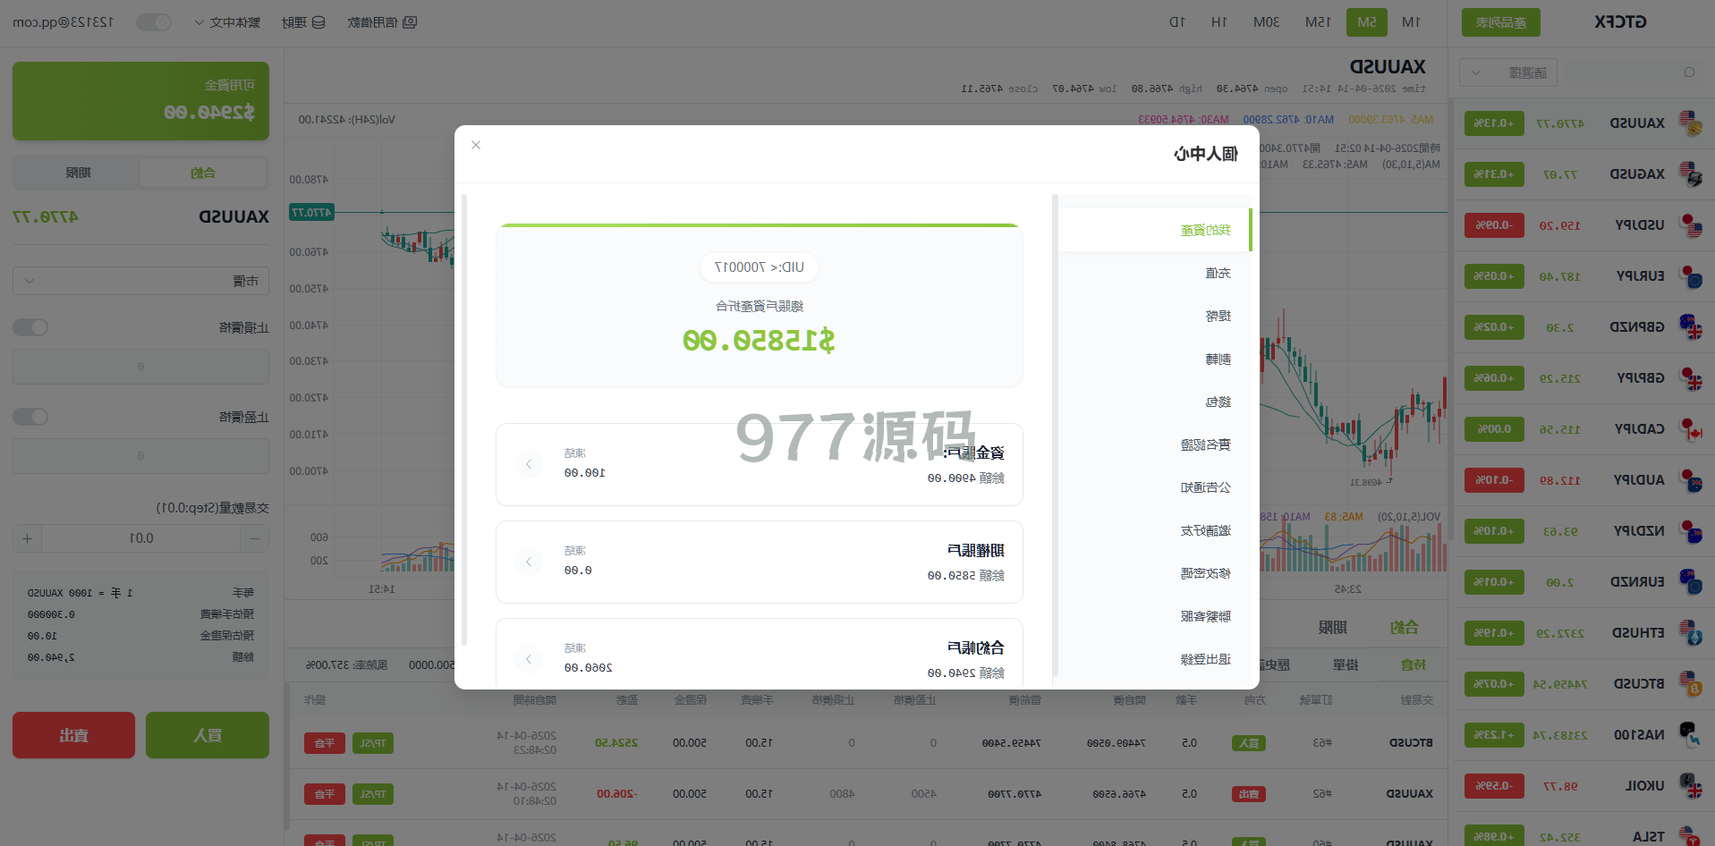1715x846 pixels.
Task: Open 充值 in personal center menu
Action: [1154, 273]
